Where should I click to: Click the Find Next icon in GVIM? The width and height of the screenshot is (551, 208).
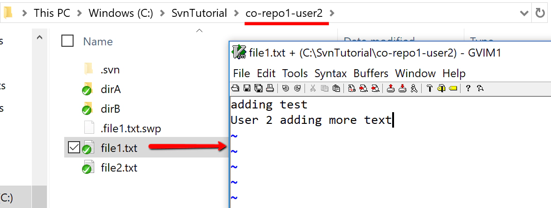coord(364,88)
